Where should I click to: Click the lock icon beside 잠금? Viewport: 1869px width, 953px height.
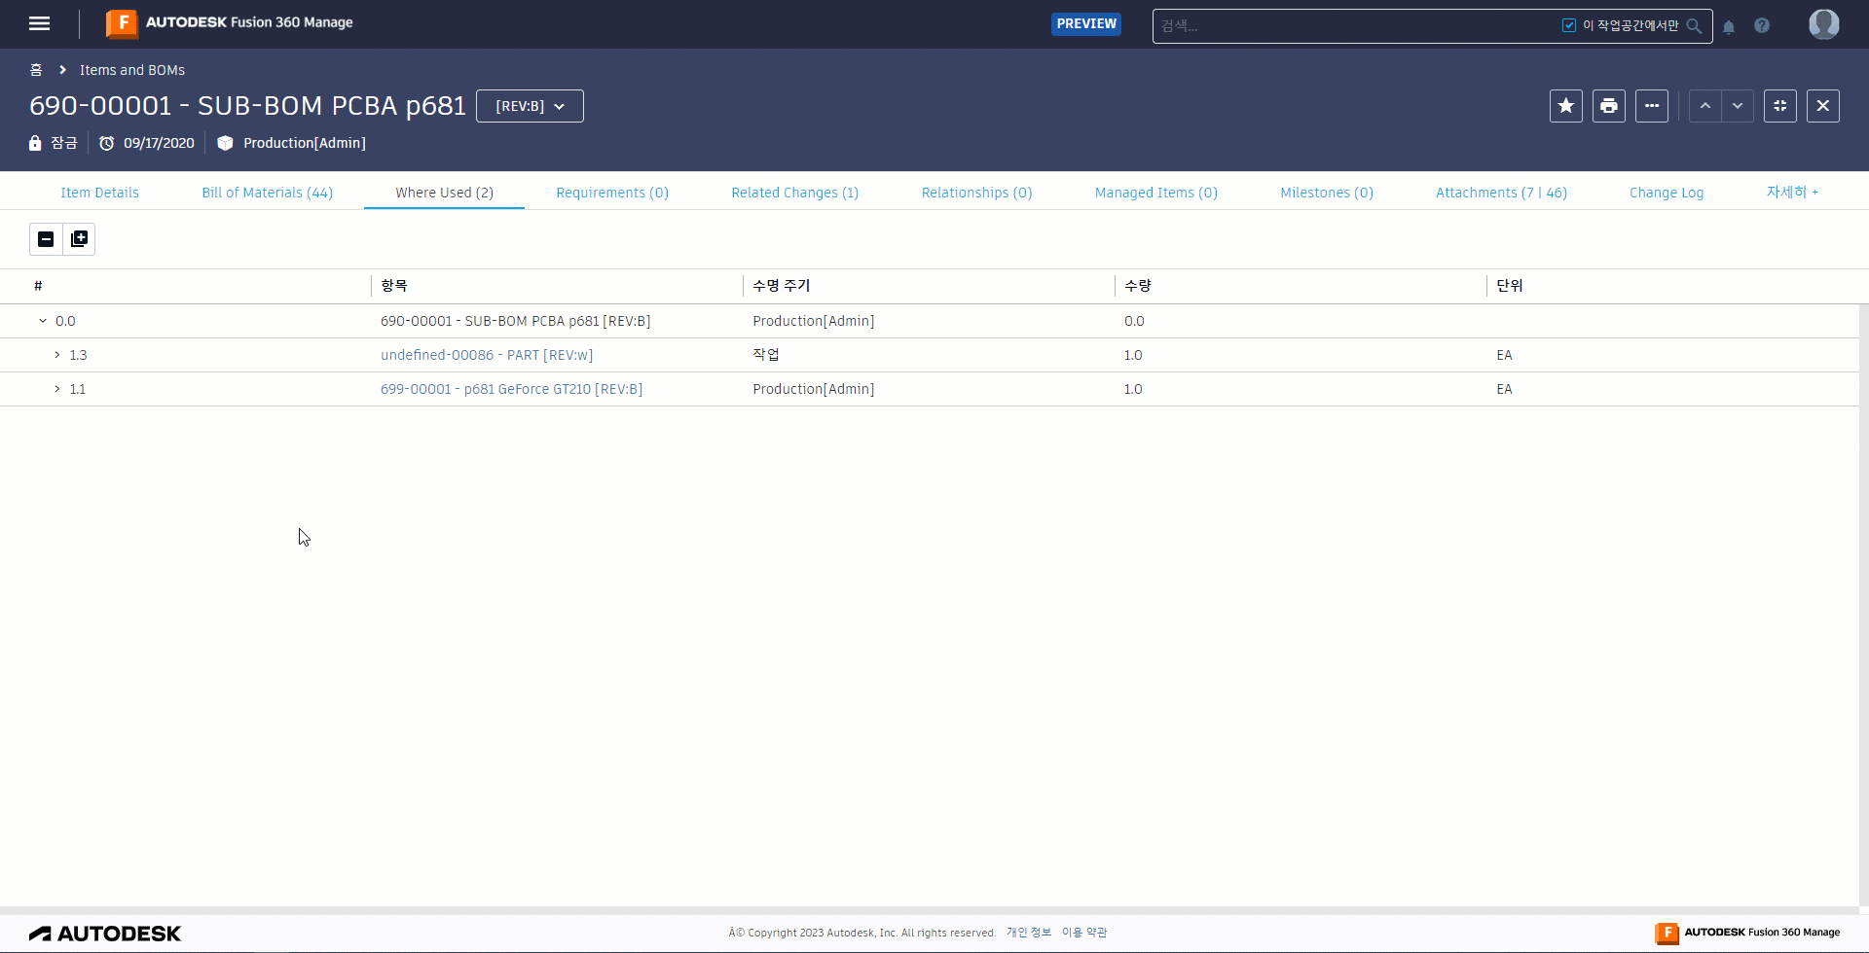35,143
